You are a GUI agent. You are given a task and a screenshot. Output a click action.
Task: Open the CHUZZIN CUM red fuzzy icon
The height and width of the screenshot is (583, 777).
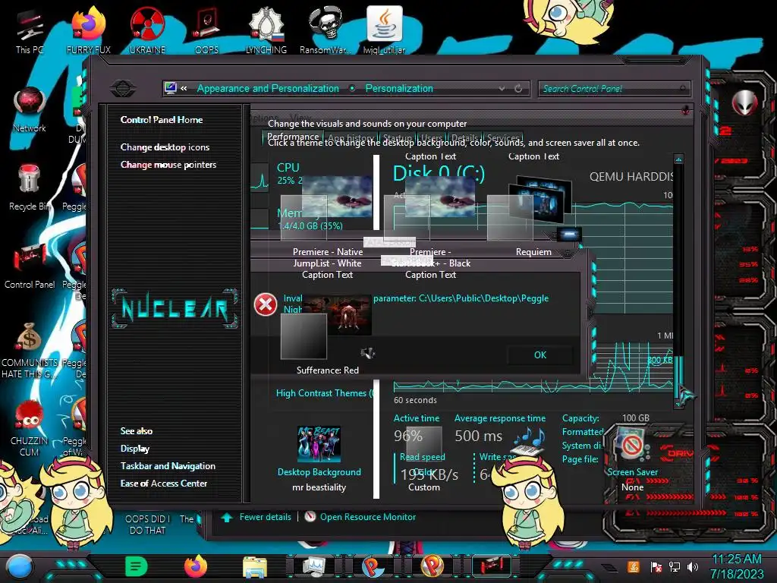coord(30,428)
